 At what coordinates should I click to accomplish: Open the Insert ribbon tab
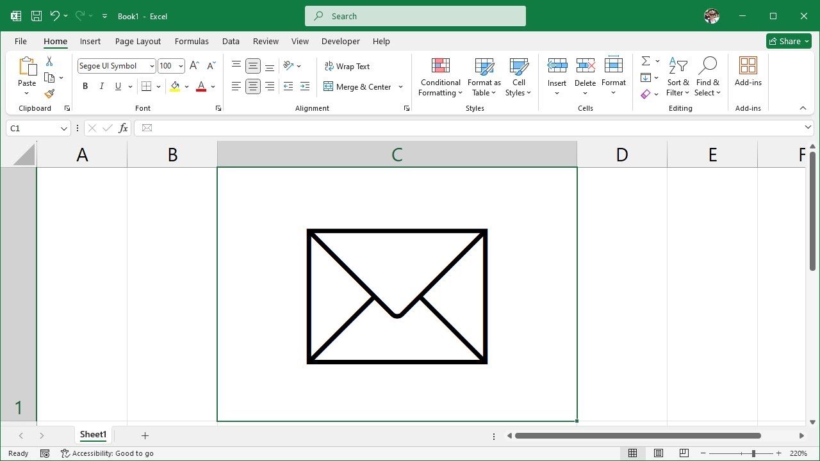point(90,41)
